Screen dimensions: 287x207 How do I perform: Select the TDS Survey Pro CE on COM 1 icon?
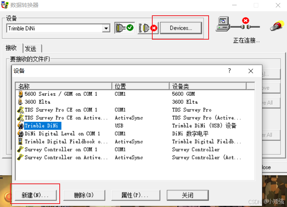pyautogui.click(x=20, y=110)
